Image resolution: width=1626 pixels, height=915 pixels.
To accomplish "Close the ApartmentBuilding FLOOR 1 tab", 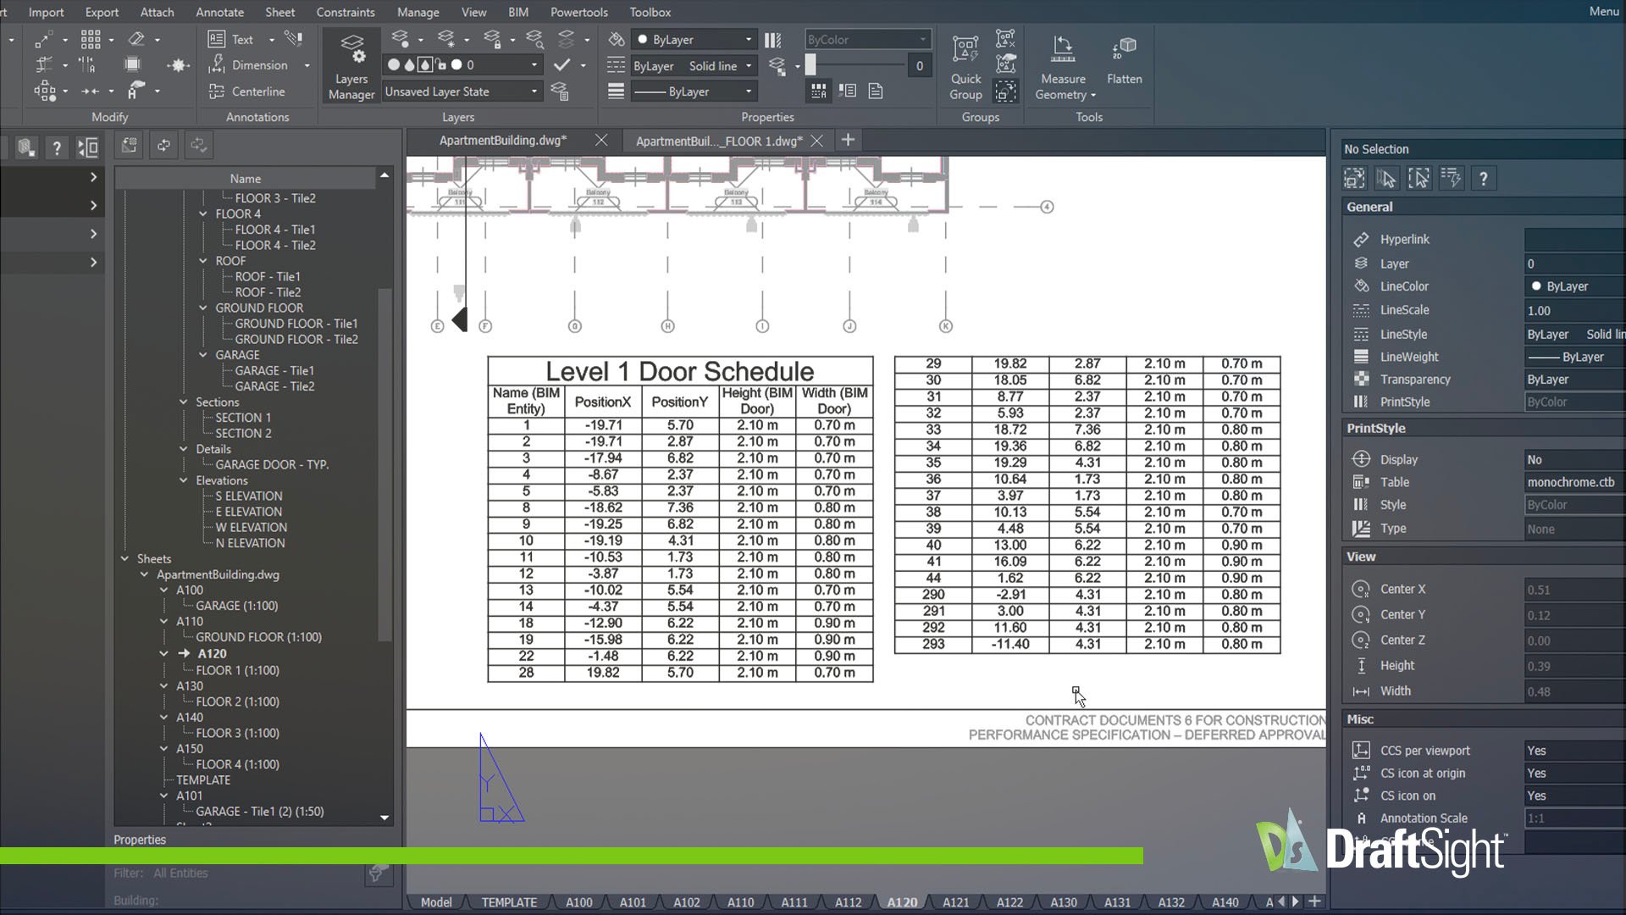I will (x=816, y=141).
